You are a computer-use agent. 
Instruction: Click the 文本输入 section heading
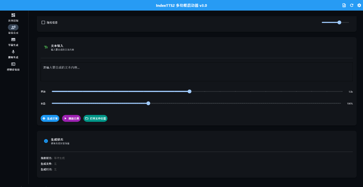(57, 46)
